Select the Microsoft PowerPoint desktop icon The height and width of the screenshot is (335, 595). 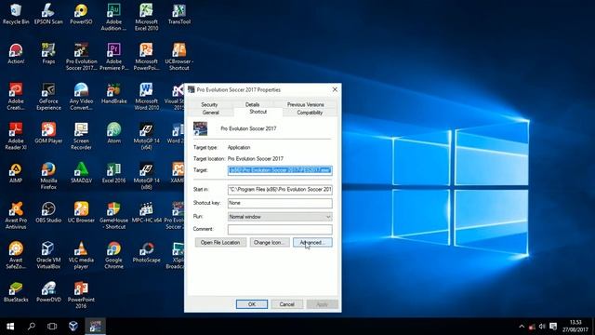pyautogui.click(x=146, y=57)
